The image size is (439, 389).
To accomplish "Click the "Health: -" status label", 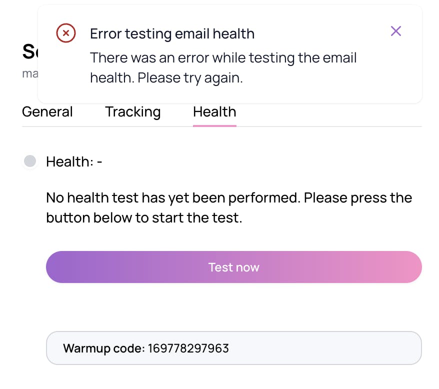I will (x=74, y=161).
